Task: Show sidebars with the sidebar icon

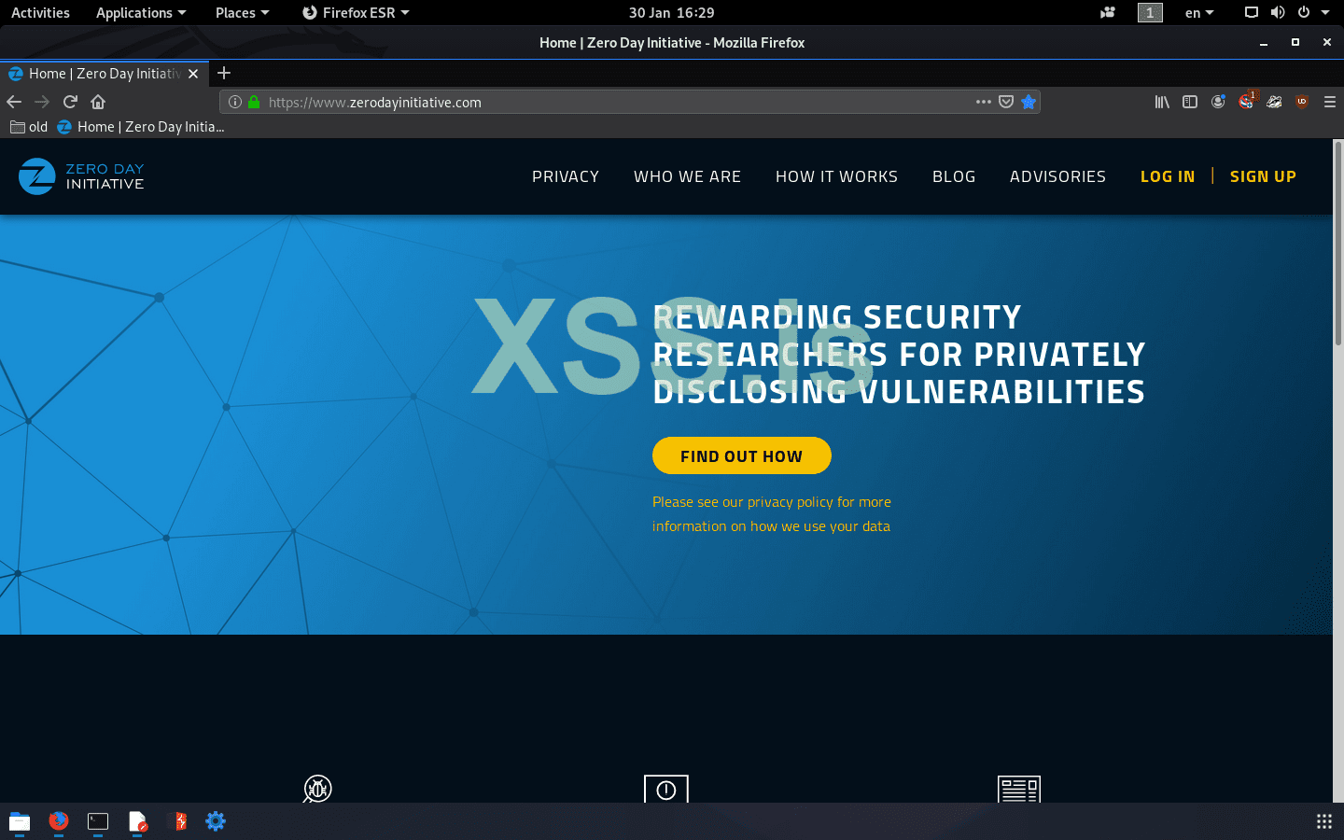Action: click(1190, 102)
